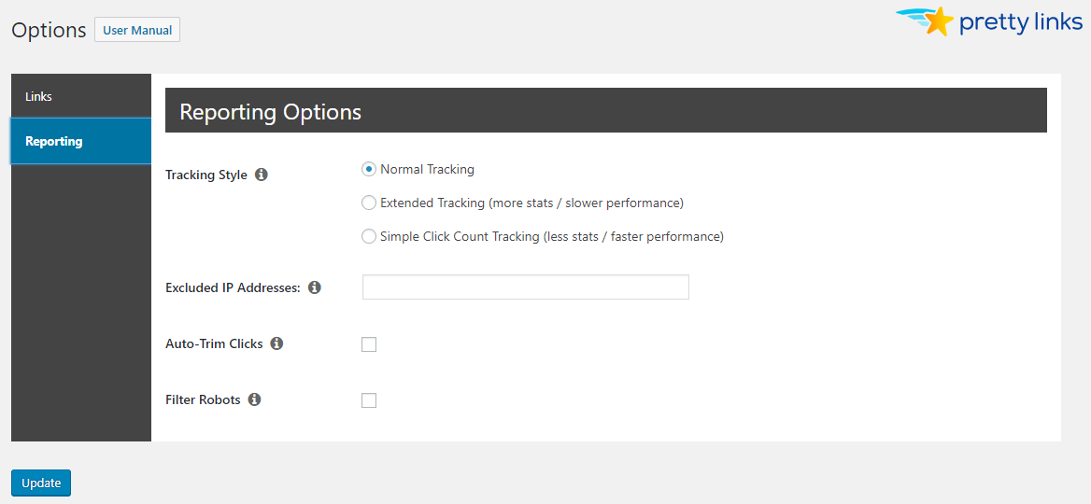1091x504 pixels.
Task: Click the info icon next to Filter Robots
Action: 254,399
